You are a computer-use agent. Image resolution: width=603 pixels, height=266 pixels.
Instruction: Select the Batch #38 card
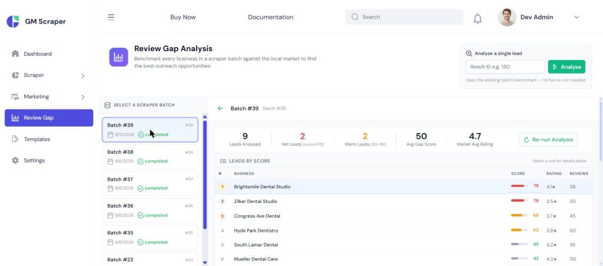pos(150,157)
